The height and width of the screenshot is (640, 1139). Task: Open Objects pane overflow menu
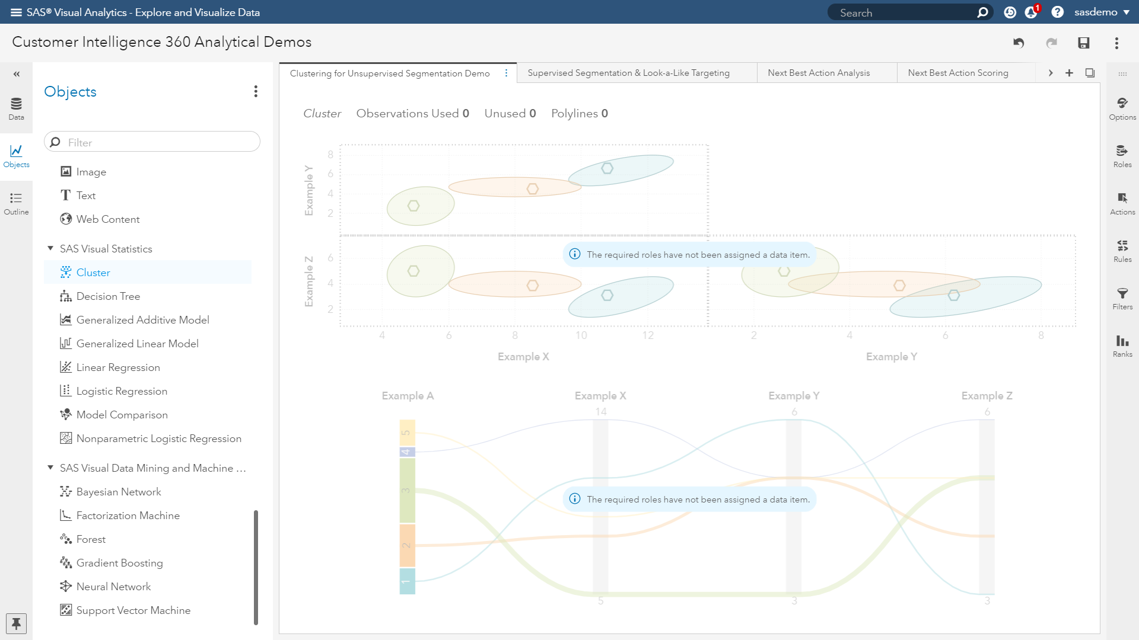tap(256, 91)
